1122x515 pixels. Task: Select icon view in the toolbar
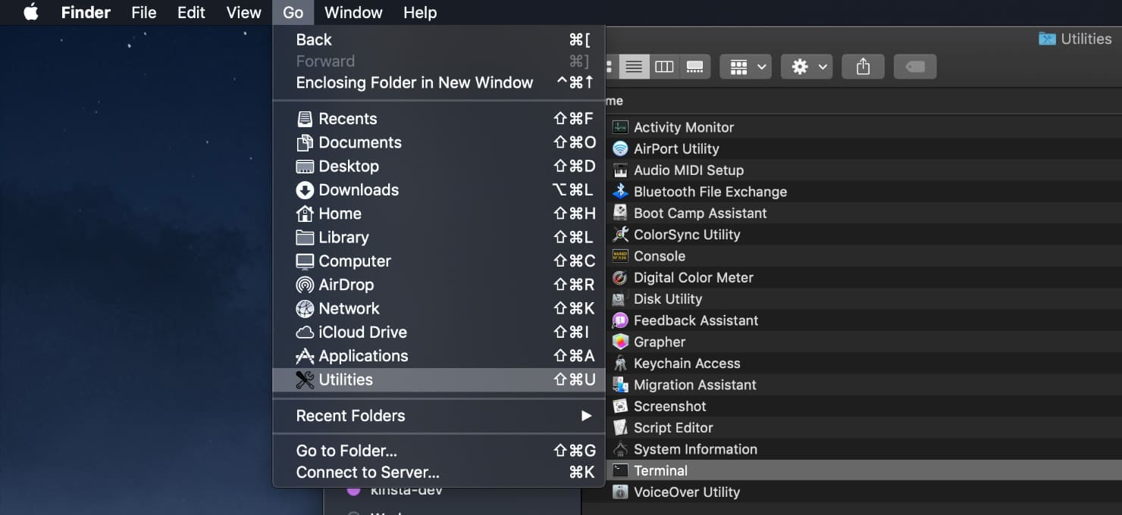pyautogui.click(x=610, y=66)
